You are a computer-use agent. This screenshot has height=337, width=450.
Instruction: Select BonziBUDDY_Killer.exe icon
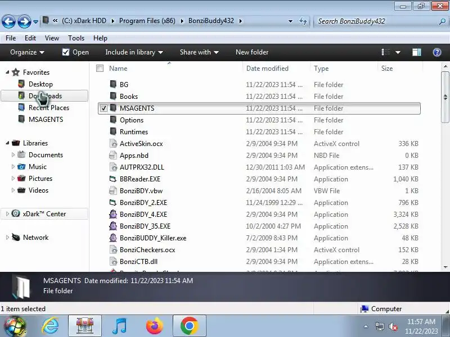114,238
